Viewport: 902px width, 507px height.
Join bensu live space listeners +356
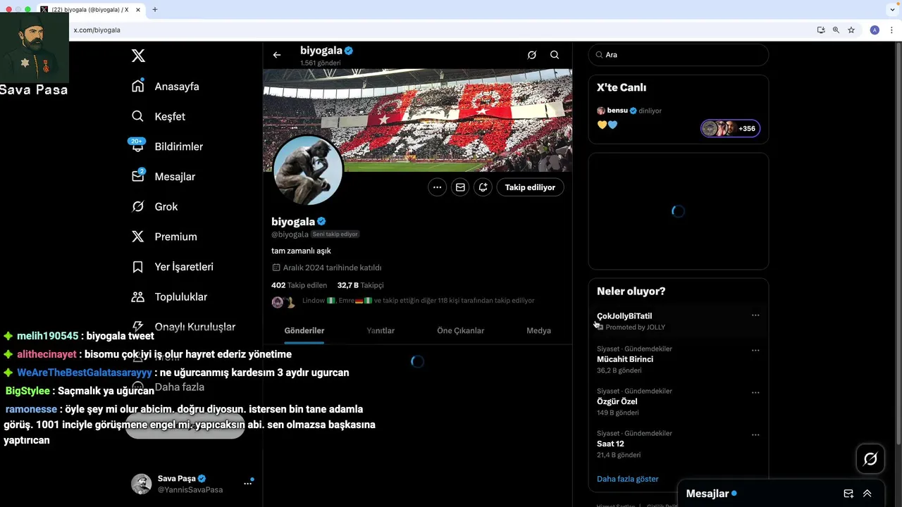[730, 128]
